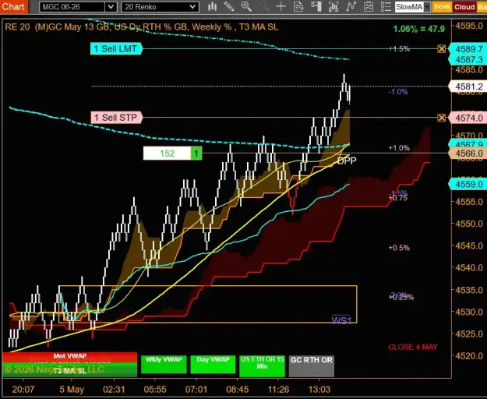Click the 4581.2 current price tag
This screenshot has width=487, height=399.
(468, 87)
